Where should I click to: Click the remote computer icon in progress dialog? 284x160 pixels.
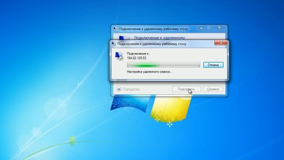coord(119,56)
